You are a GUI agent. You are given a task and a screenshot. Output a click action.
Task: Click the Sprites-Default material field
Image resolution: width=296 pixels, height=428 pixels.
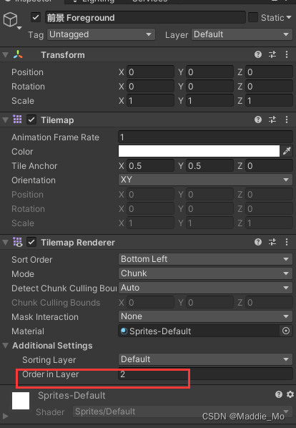point(199,331)
